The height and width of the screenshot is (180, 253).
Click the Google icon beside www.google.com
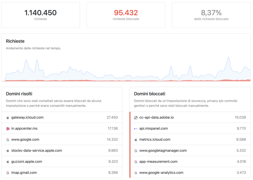point(8,140)
